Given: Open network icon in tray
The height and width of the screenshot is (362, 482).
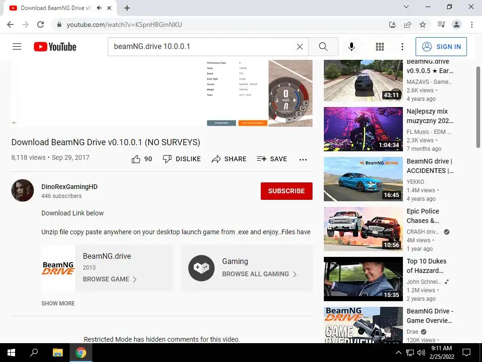Looking at the screenshot, I should 410,353.
